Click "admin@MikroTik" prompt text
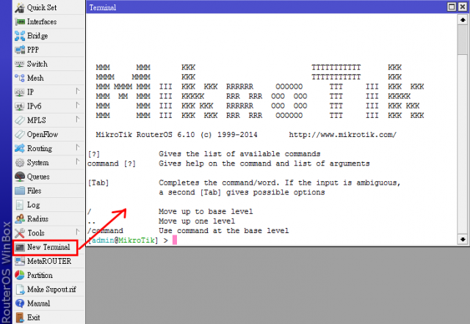This screenshot has height=324, width=470. [x=123, y=240]
